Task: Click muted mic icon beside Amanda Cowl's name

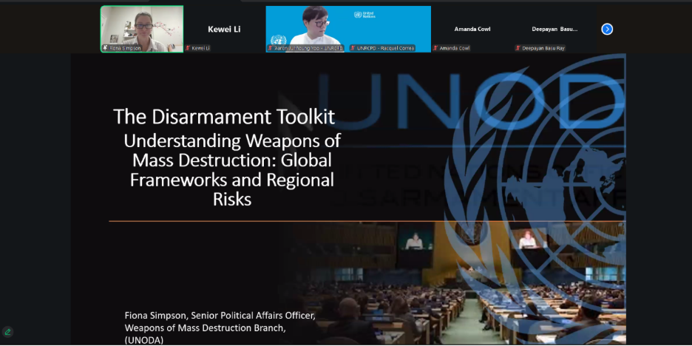Action: pos(435,48)
